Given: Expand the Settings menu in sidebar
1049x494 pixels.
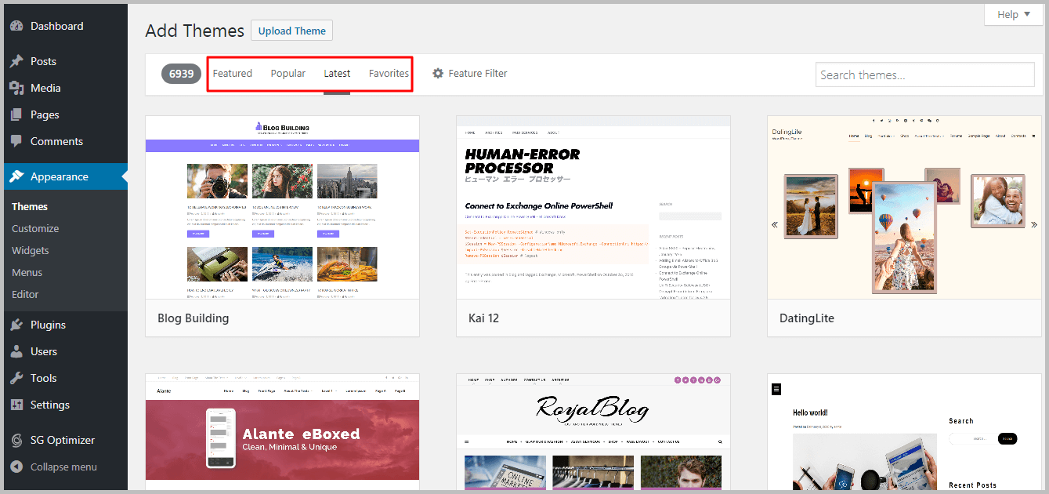Looking at the screenshot, I should (49, 405).
